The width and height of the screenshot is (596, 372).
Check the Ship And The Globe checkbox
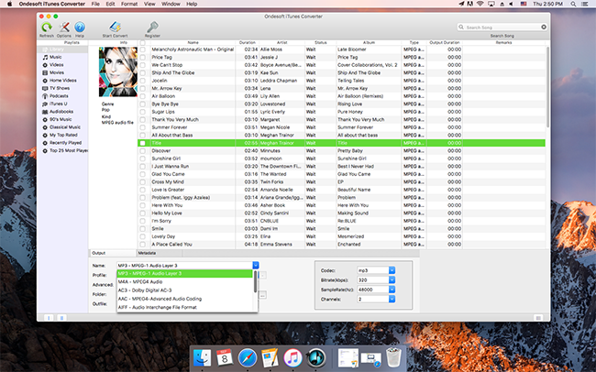[x=142, y=73]
